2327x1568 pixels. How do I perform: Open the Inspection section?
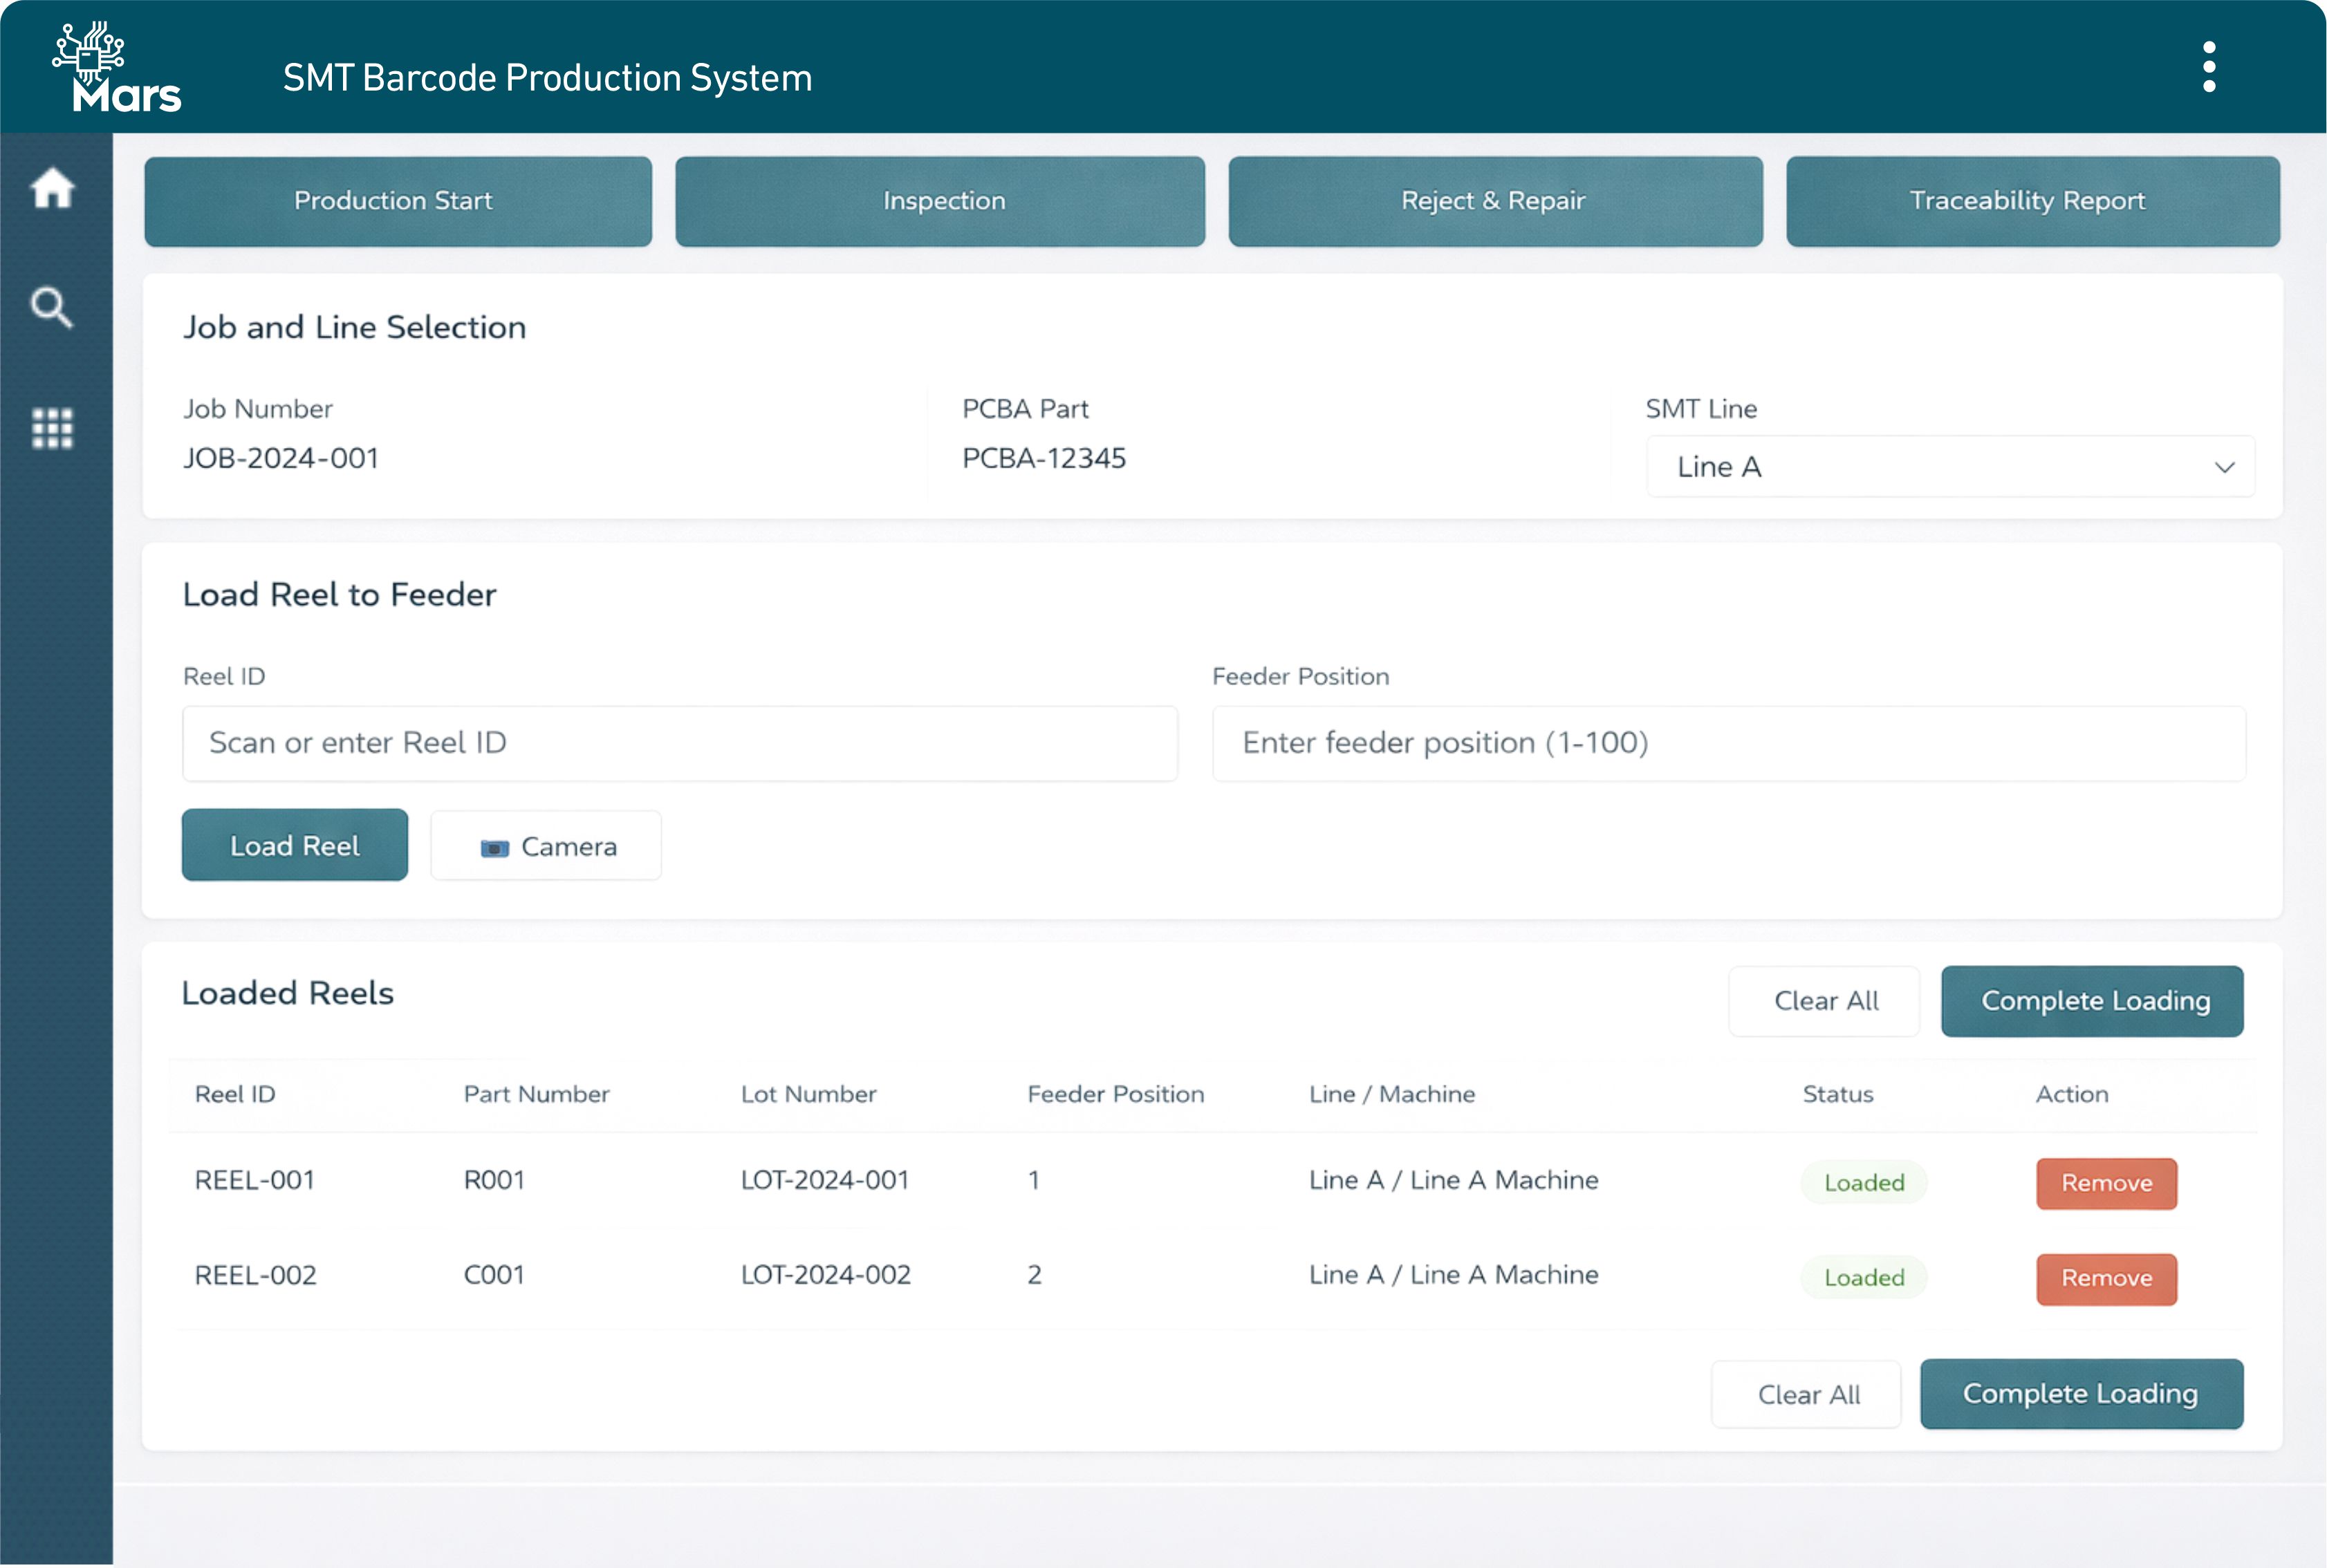click(941, 201)
